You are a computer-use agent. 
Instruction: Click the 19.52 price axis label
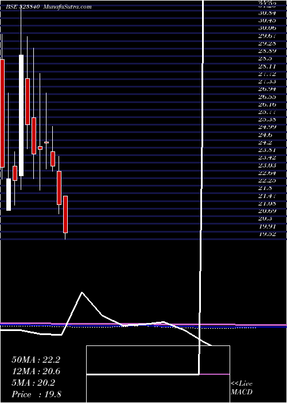[267, 234]
